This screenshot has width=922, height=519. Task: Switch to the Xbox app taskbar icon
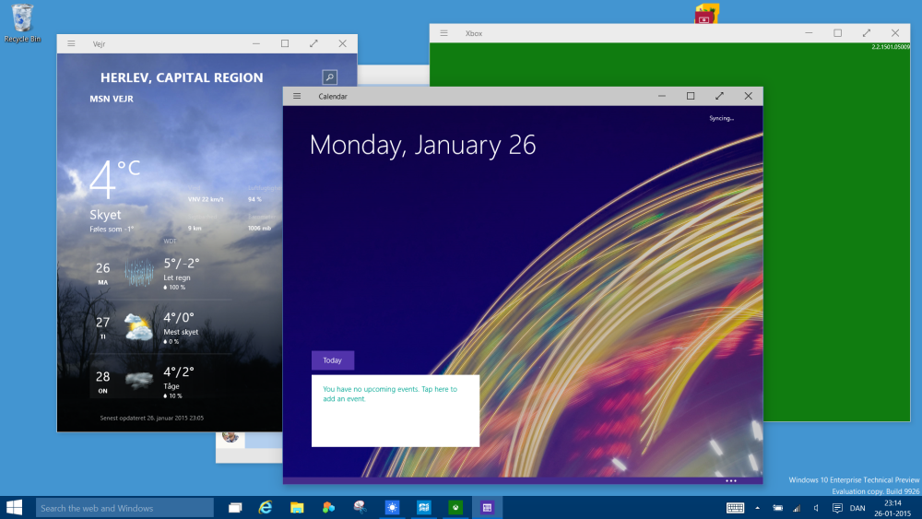pyautogui.click(x=455, y=508)
